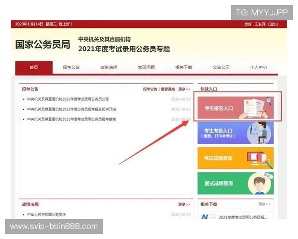
Task: Open the 首页 navigation tab
Action: pyautogui.click(x=34, y=67)
